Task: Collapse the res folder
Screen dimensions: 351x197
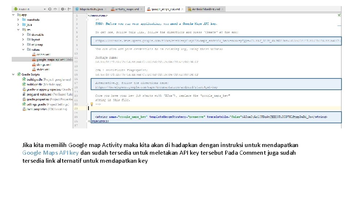Action: coord(18,30)
